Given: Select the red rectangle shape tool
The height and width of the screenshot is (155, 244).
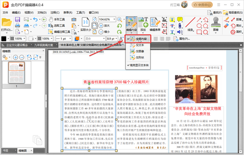Looking at the screenshot, I should click(x=199, y=32).
